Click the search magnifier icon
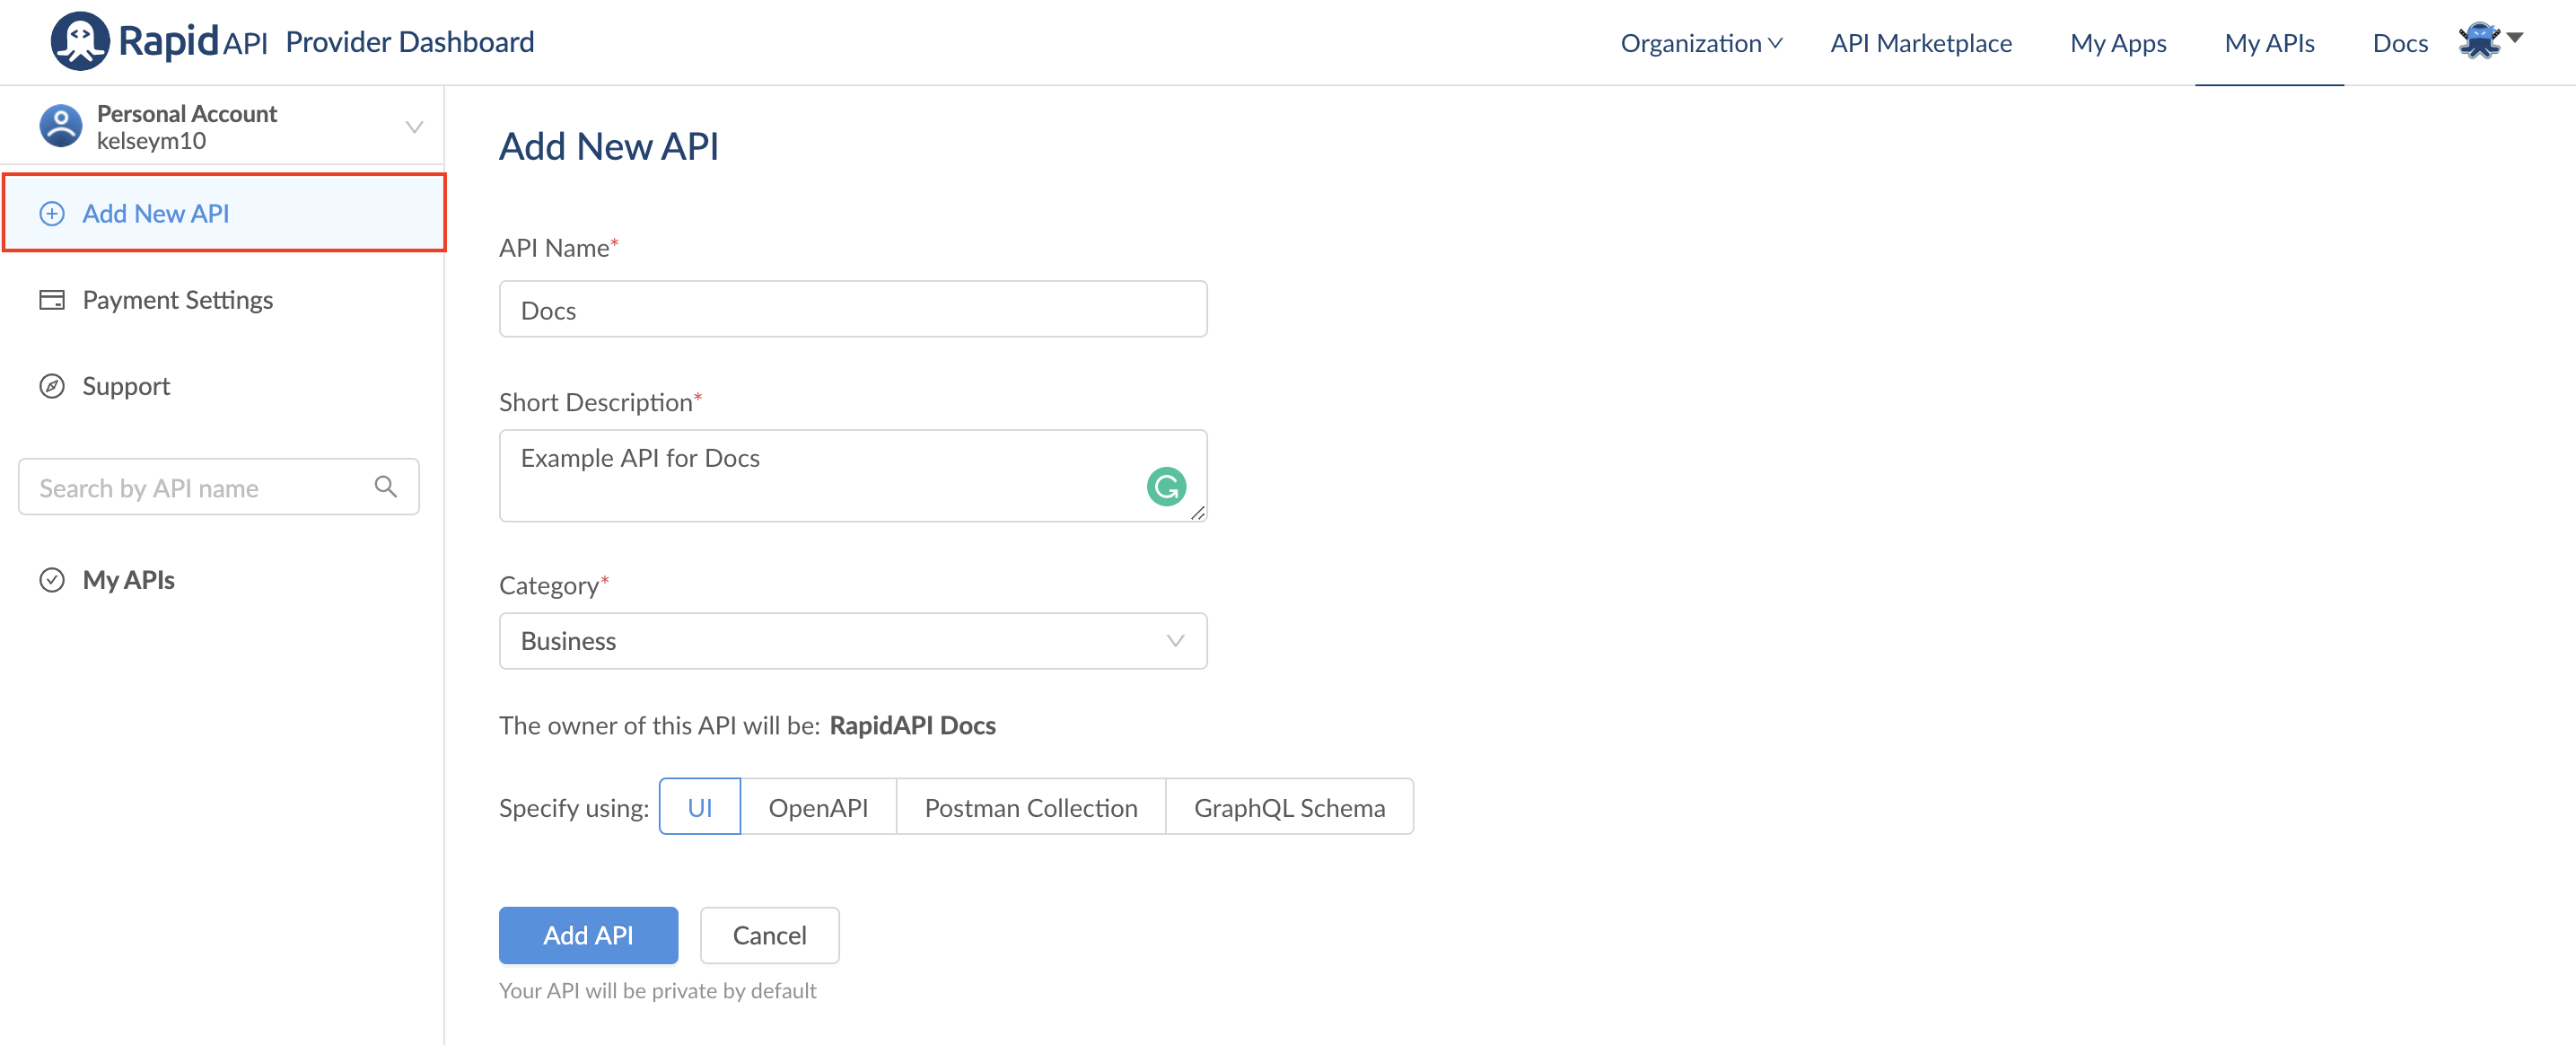This screenshot has height=1045, width=2576. coord(385,487)
